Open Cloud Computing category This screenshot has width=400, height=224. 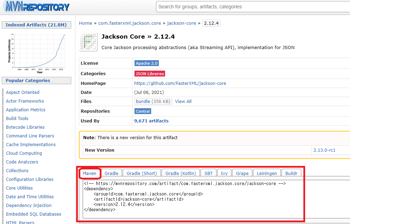[24, 153]
